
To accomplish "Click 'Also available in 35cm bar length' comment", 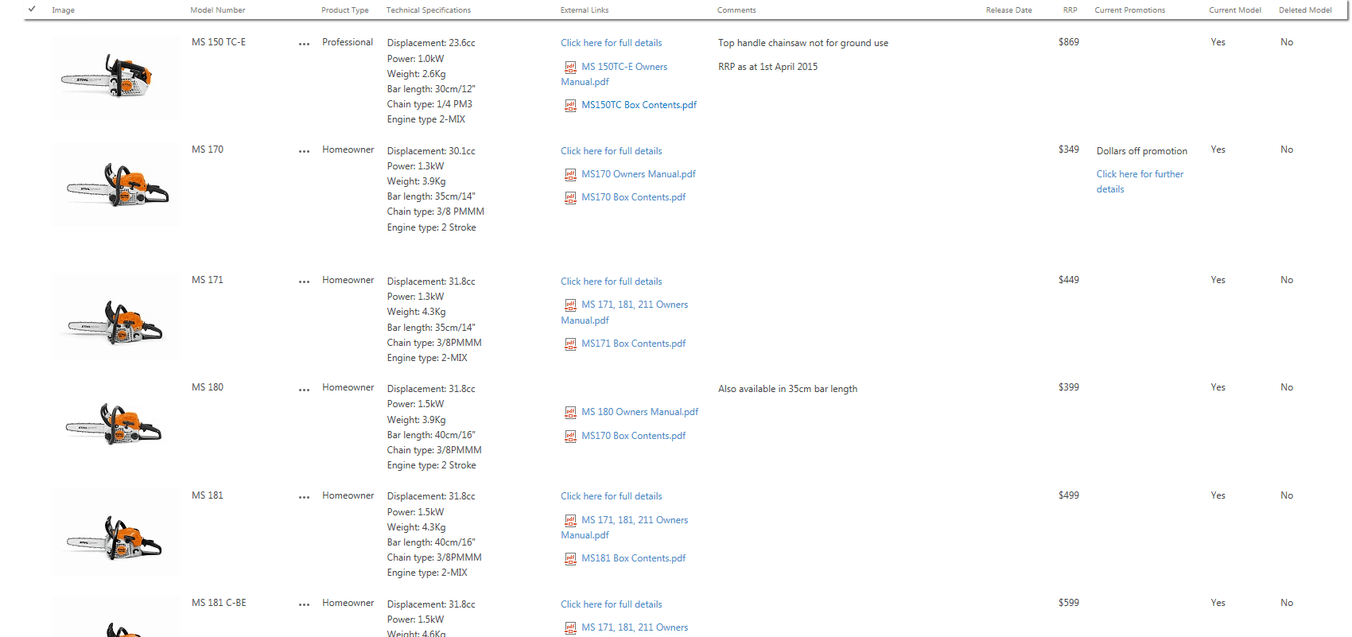I will [787, 389].
